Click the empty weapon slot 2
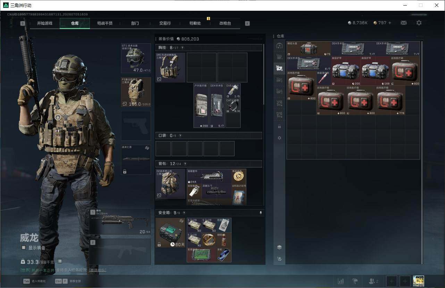 pos(120,252)
